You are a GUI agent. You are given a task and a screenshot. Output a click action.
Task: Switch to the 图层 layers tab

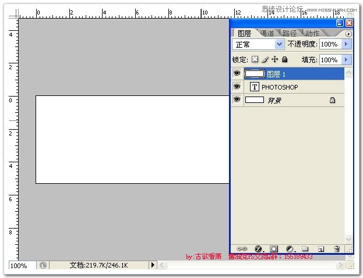[x=244, y=34]
